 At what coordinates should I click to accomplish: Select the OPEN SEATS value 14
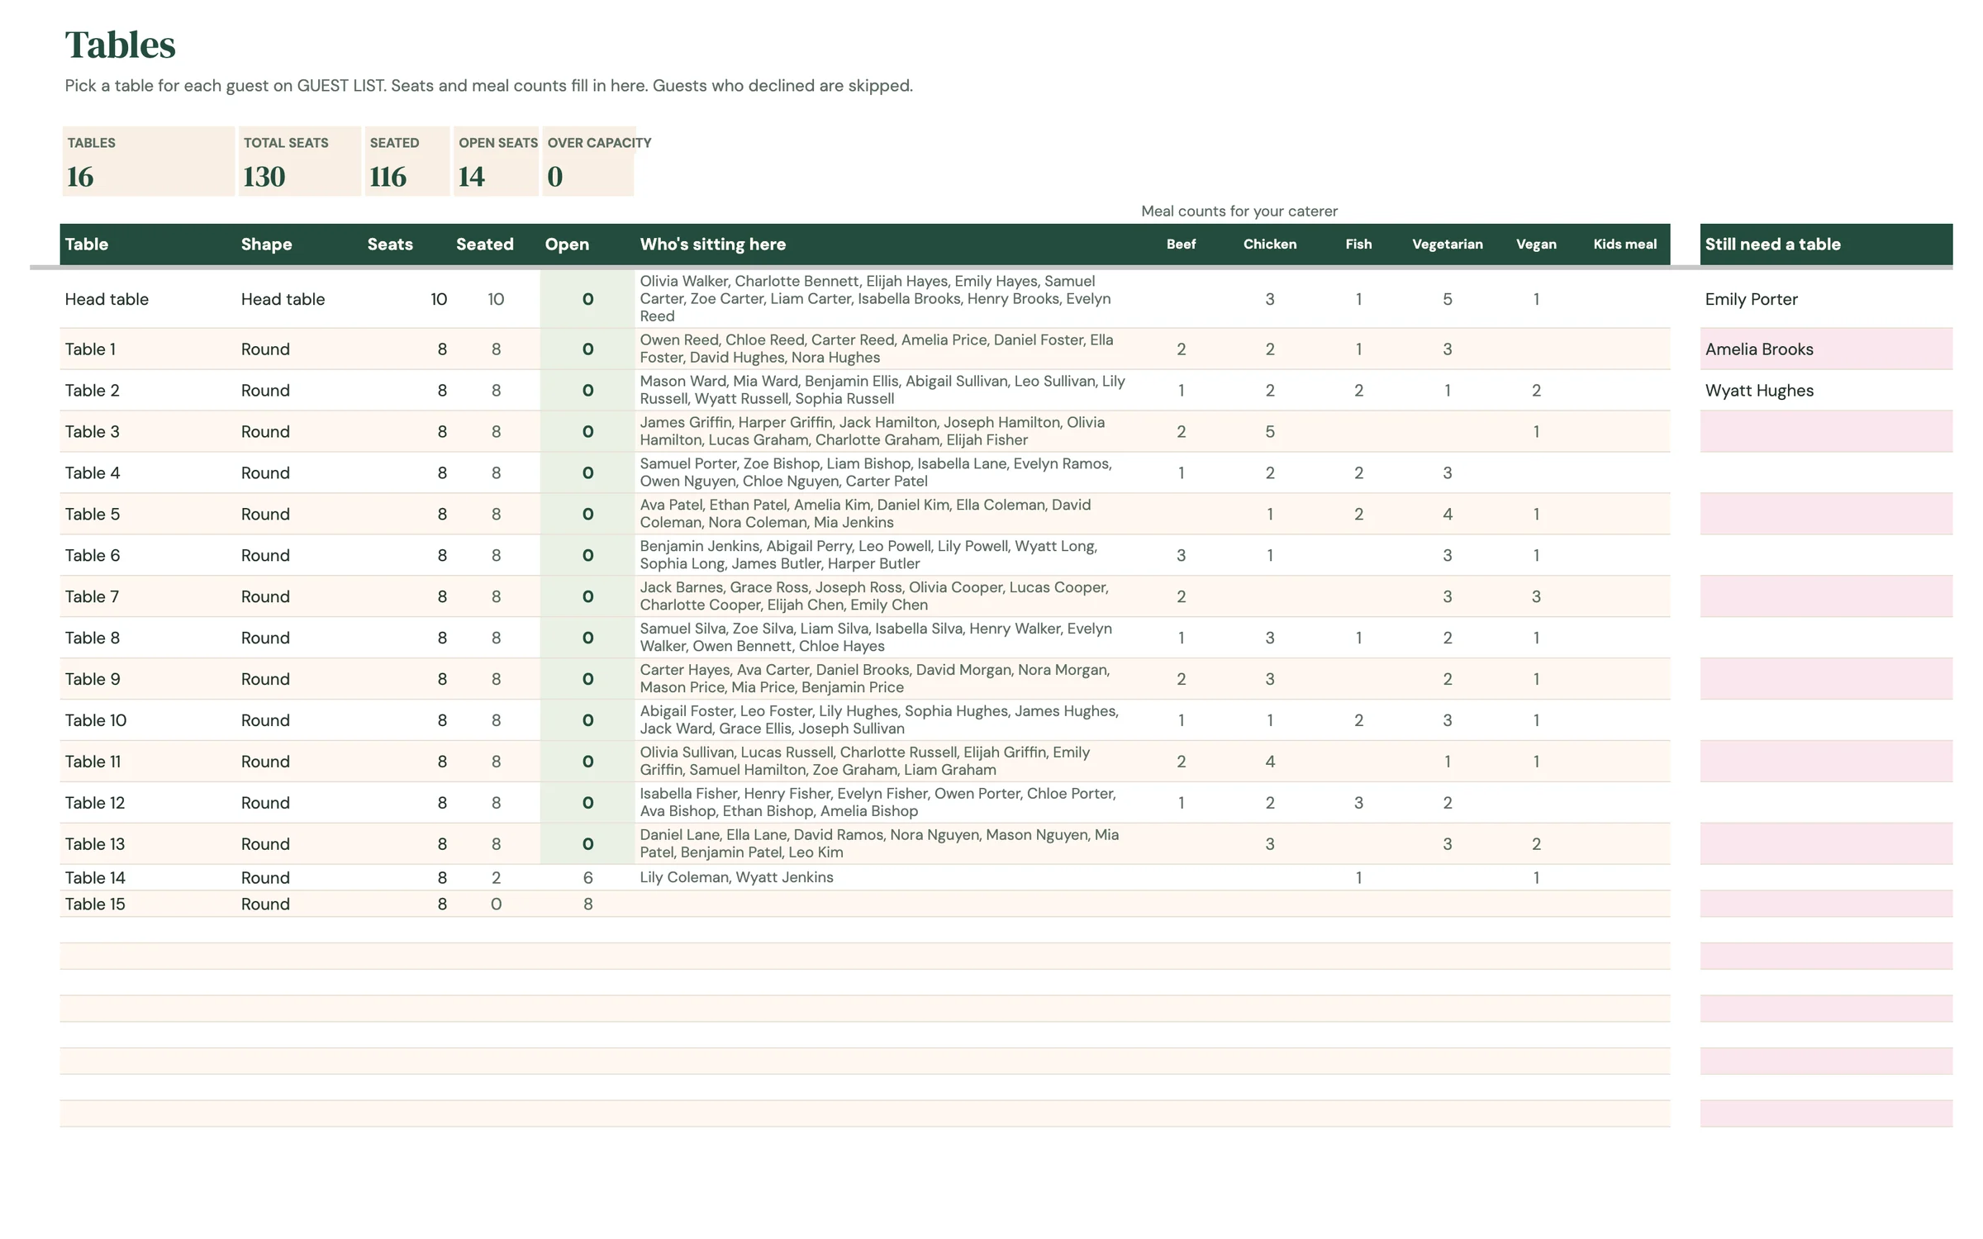pos(471,176)
